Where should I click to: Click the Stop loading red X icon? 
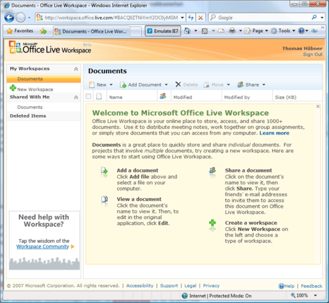point(200,18)
